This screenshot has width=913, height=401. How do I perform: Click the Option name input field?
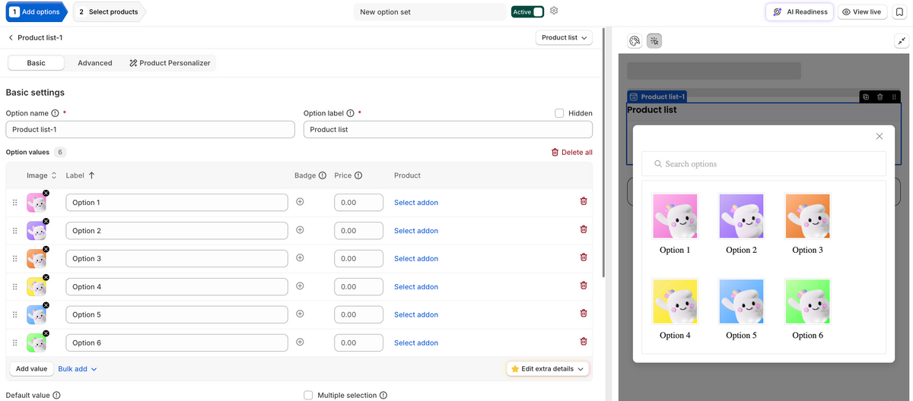[150, 129]
